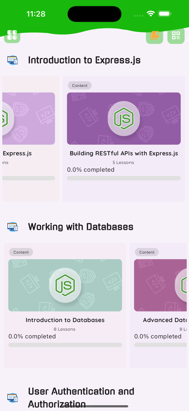This screenshot has width=189, height=411.
Task: Tap Content tag on Introduction to Databases card
Action: (x=21, y=252)
